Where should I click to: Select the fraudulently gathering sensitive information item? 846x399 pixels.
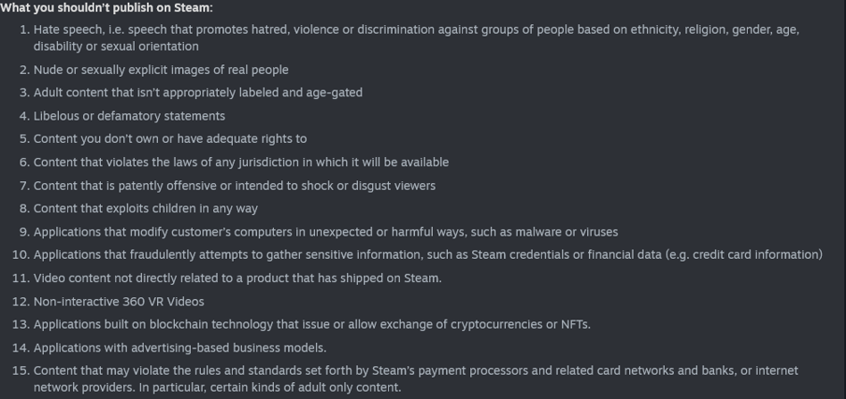pos(427,254)
